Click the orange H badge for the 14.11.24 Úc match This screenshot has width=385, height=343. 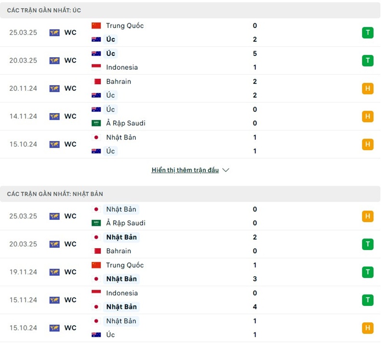click(x=368, y=116)
